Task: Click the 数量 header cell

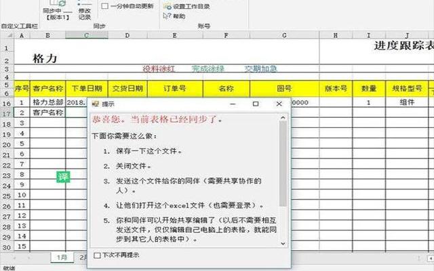Action: (369, 89)
